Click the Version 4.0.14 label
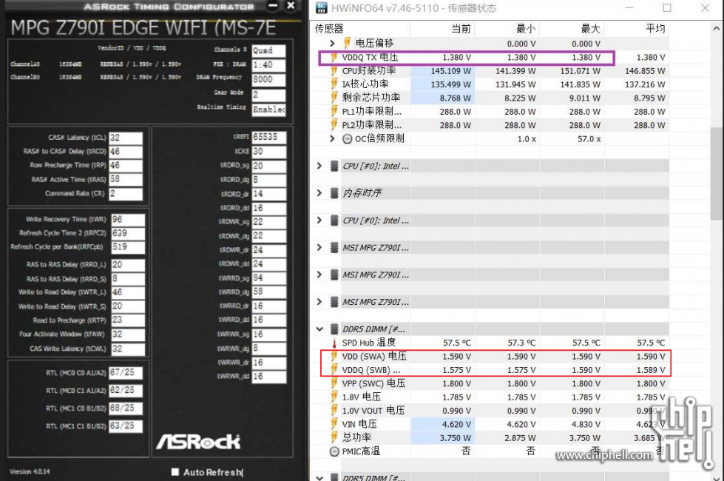The width and height of the screenshot is (724, 481). click(x=30, y=472)
